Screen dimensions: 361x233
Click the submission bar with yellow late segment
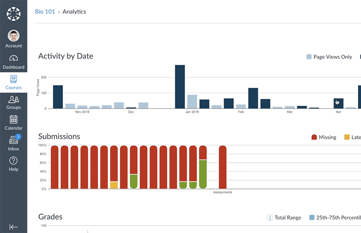click(114, 167)
